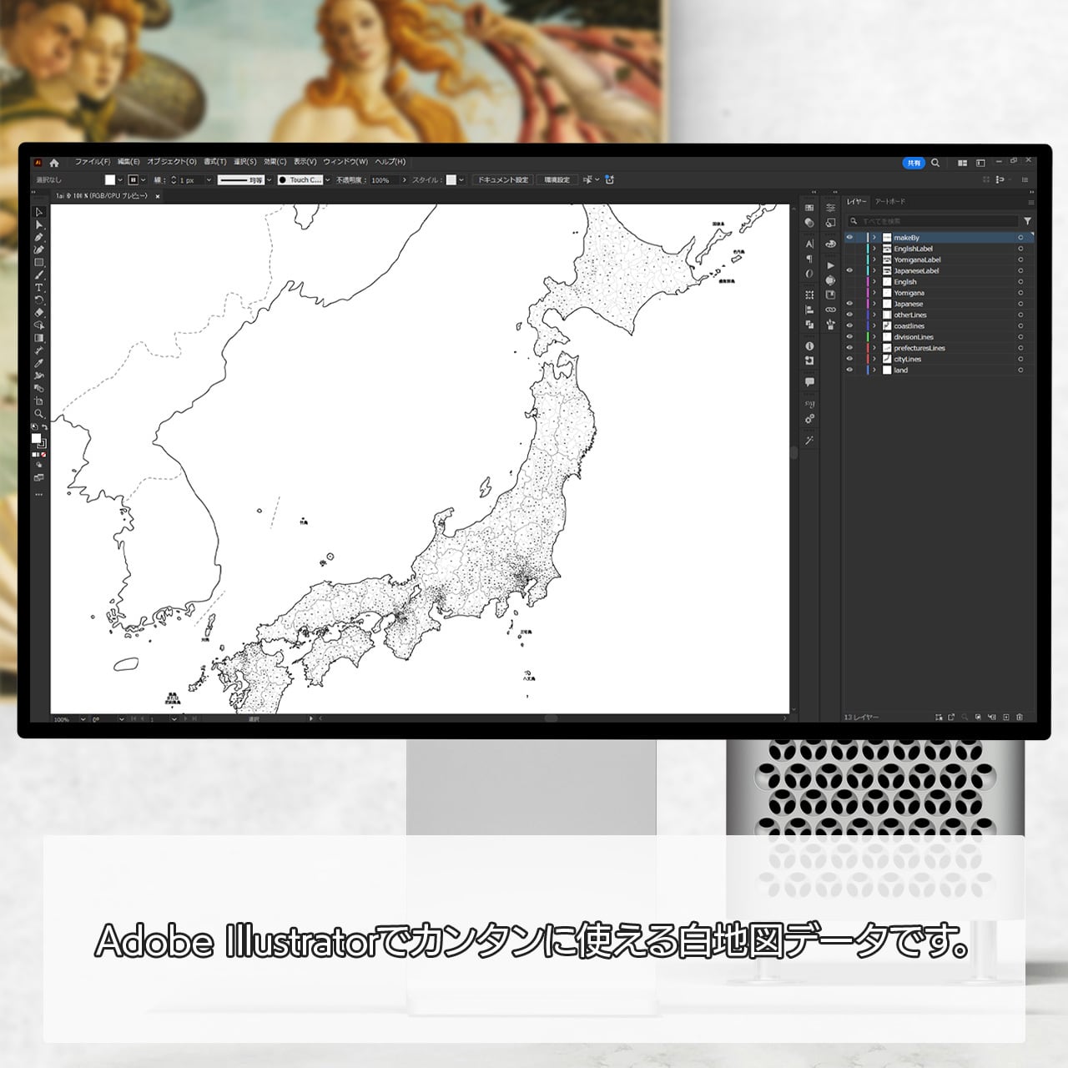The height and width of the screenshot is (1068, 1068).
Task: Select the Gradient tool
Action: (x=38, y=338)
